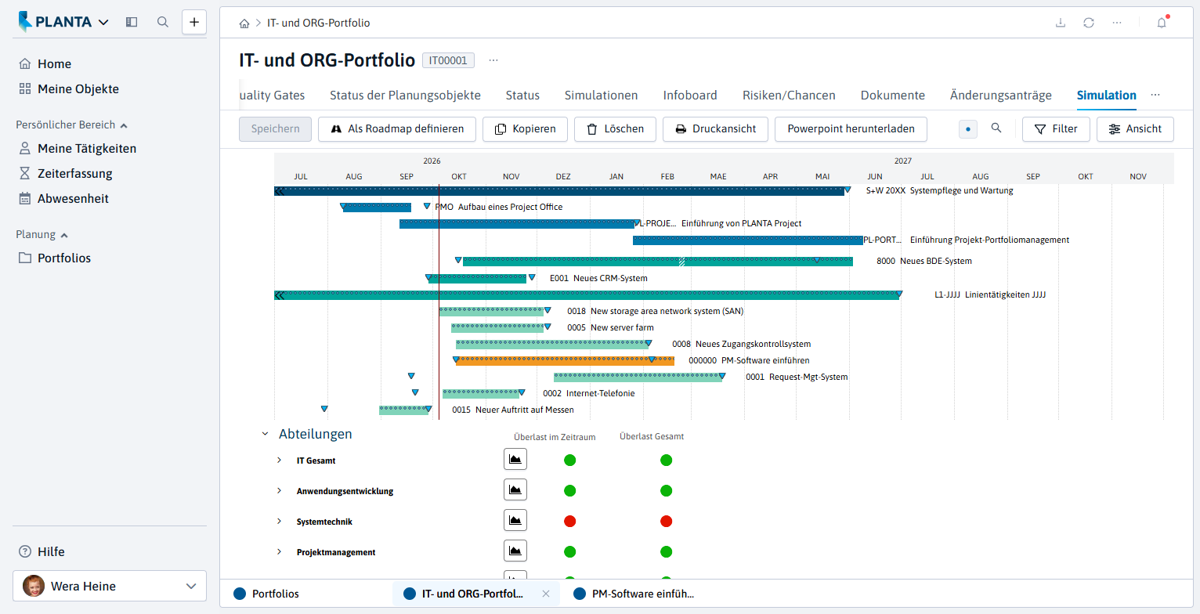Expand the IT Gesamt row
This screenshot has height=614, width=1200.
tap(279, 460)
